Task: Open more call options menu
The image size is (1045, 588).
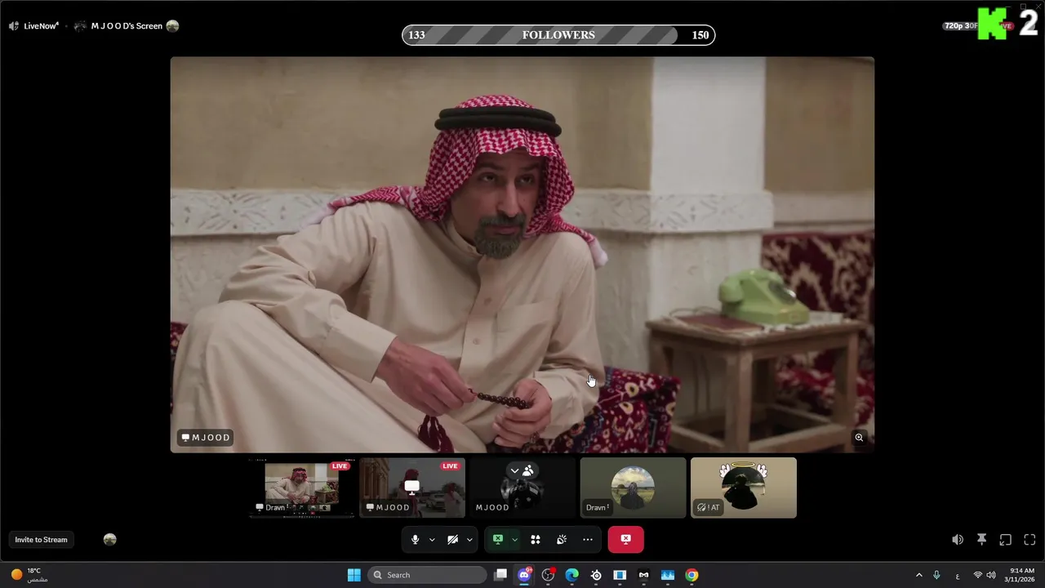Action: pos(588,540)
